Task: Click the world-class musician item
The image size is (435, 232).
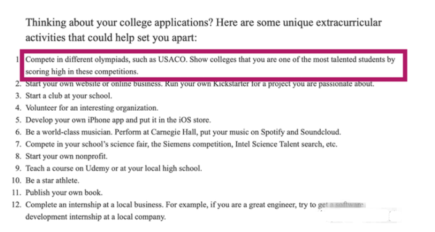Action: pyautogui.click(x=183, y=132)
